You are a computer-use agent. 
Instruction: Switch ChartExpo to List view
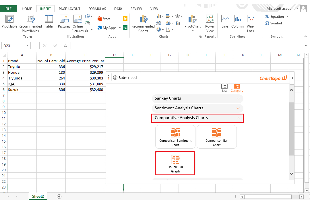click(x=224, y=88)
